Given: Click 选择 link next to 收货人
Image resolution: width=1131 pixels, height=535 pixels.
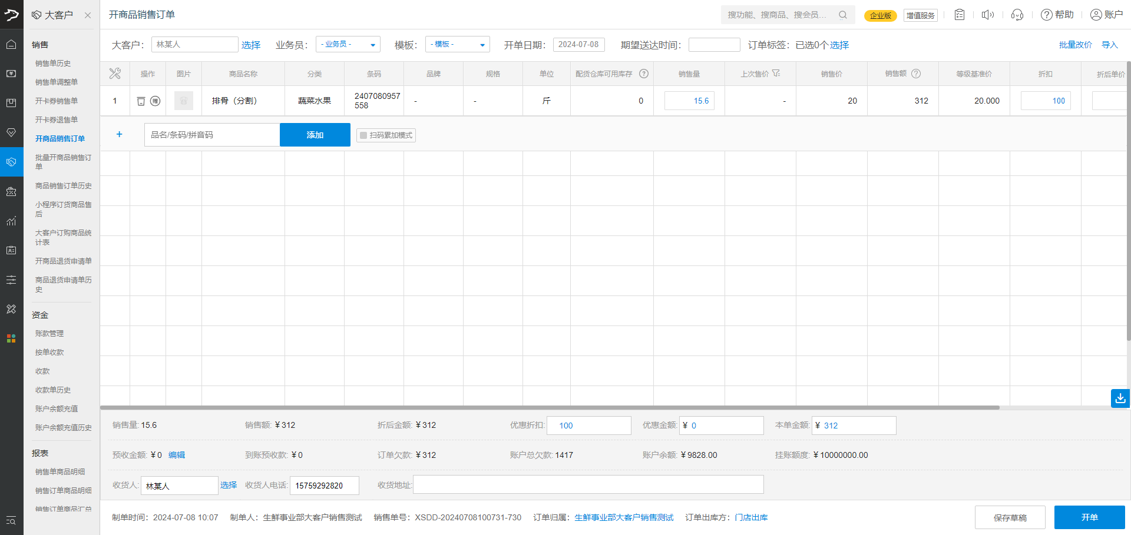Looking at the screenshot, I should pos(229,485).
